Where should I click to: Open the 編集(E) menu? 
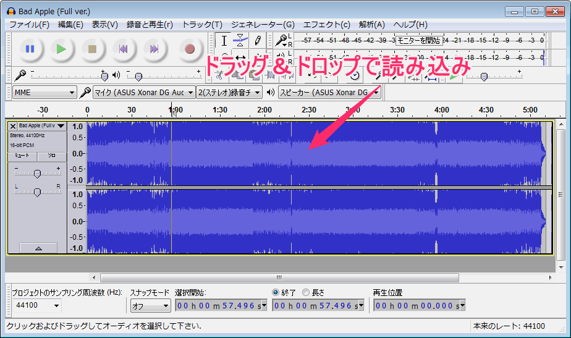point(70,24)
